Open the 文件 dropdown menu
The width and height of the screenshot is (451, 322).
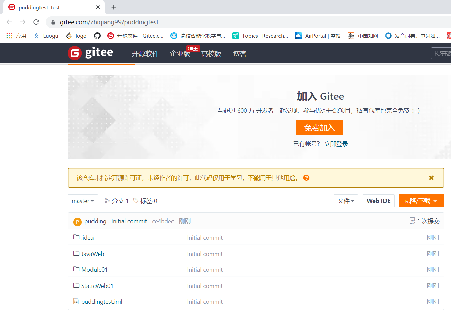point(346,201)
